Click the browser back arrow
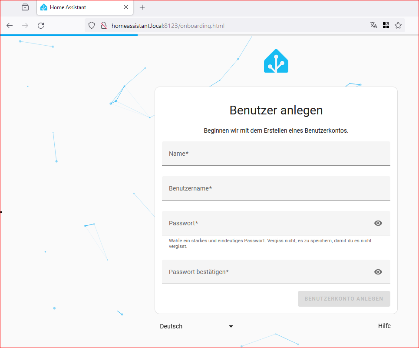This screenshot has height=348, width=419. click(x=10, y=26)
